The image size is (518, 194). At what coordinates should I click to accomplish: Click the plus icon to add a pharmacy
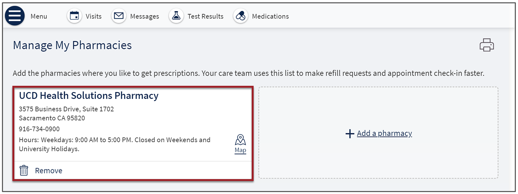(x=350, y=134)
